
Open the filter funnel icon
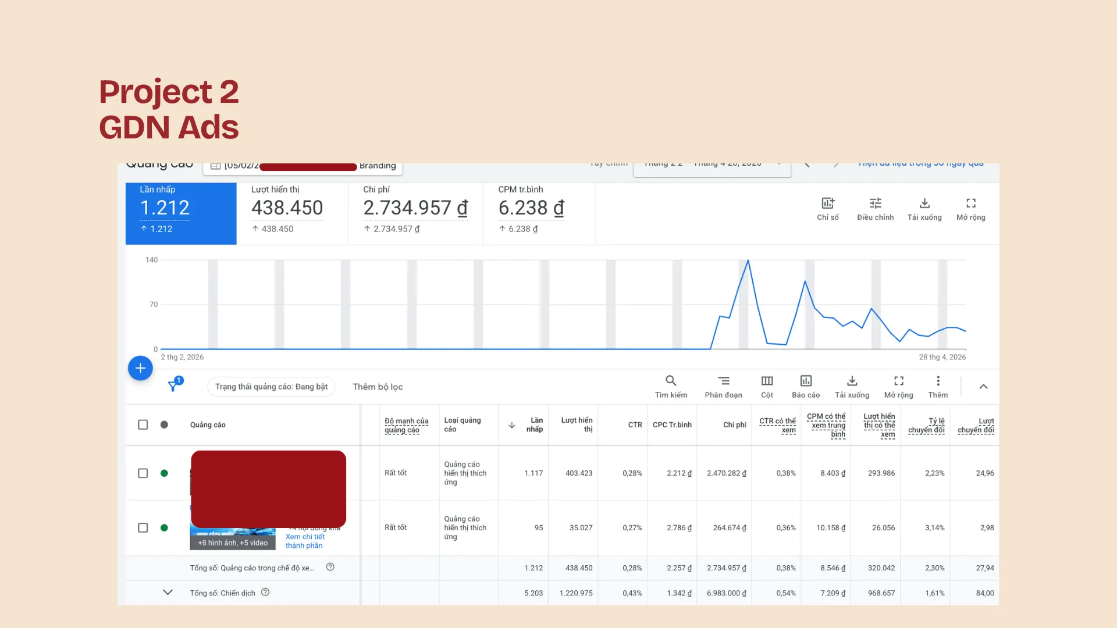click(174, 385)
